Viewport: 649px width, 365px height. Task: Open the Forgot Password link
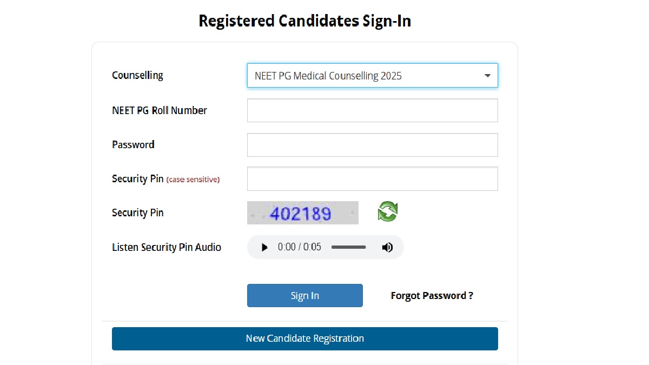431,295
